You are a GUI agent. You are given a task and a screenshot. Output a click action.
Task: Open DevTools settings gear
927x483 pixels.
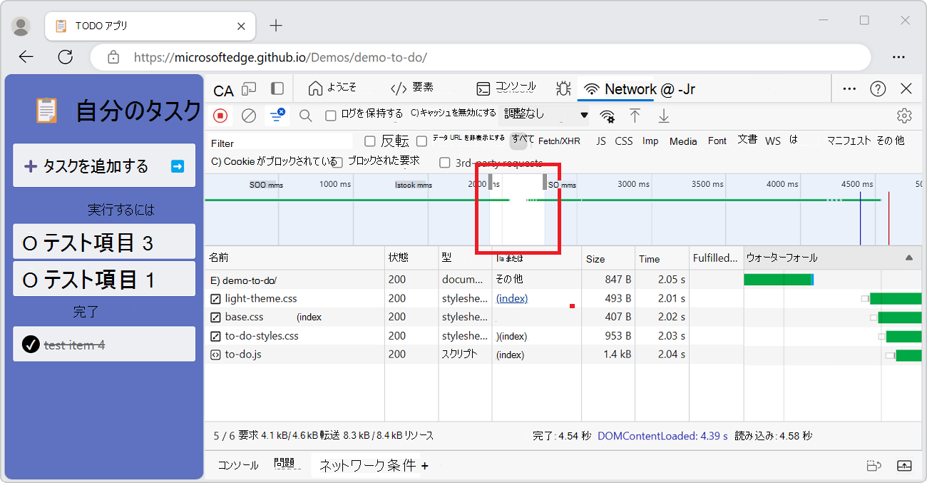coord(904,115)
